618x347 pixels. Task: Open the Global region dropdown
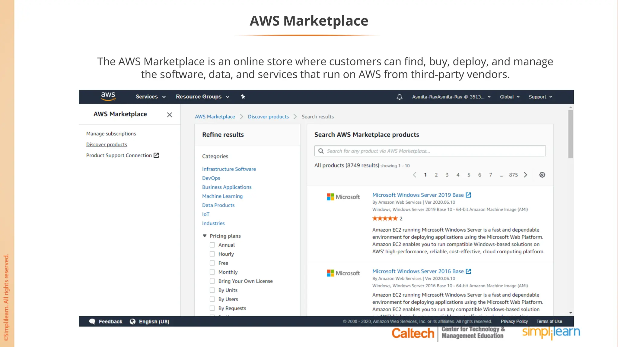tap(509, 97)
